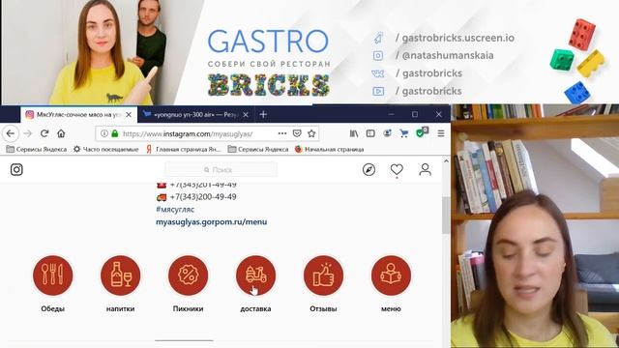Click the GASTRO BRICKS banner logo
Image resolution: width=619 pixels, height=348 pixels.
[x=269, y=63]
